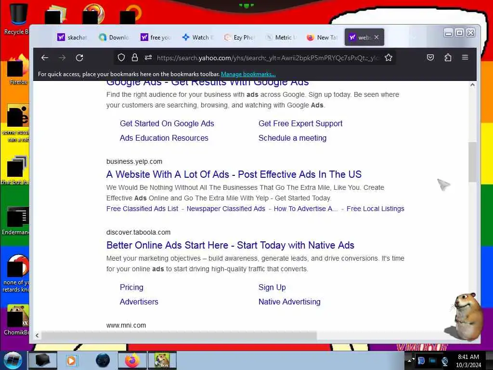
Task: Select the 'none of yo...' desktop icon
Action: (16, 274)
